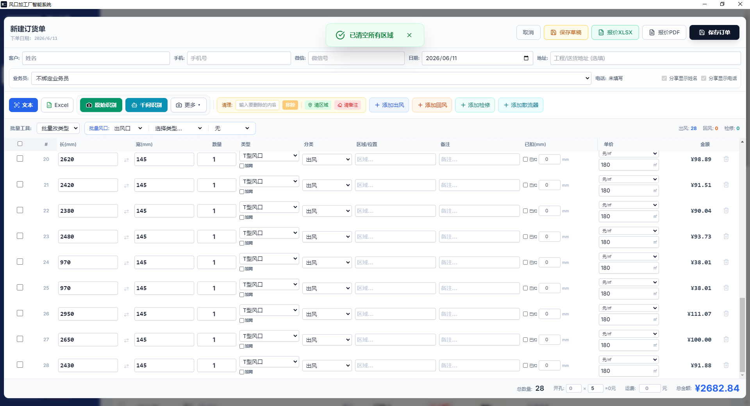The width and height of the screenshot is (750, 406).
Task: Dismiss the 已清空所有区域 notification
Action: coord(409,35)
